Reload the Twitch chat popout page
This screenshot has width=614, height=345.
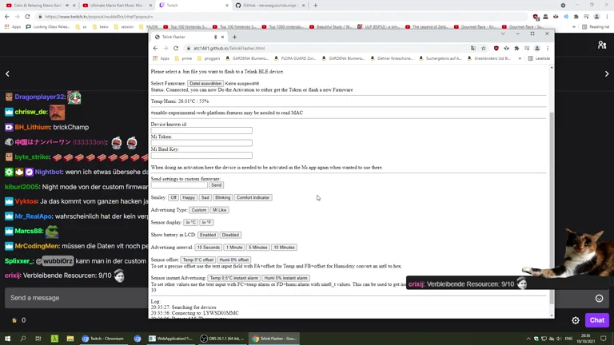pos(27,17)
